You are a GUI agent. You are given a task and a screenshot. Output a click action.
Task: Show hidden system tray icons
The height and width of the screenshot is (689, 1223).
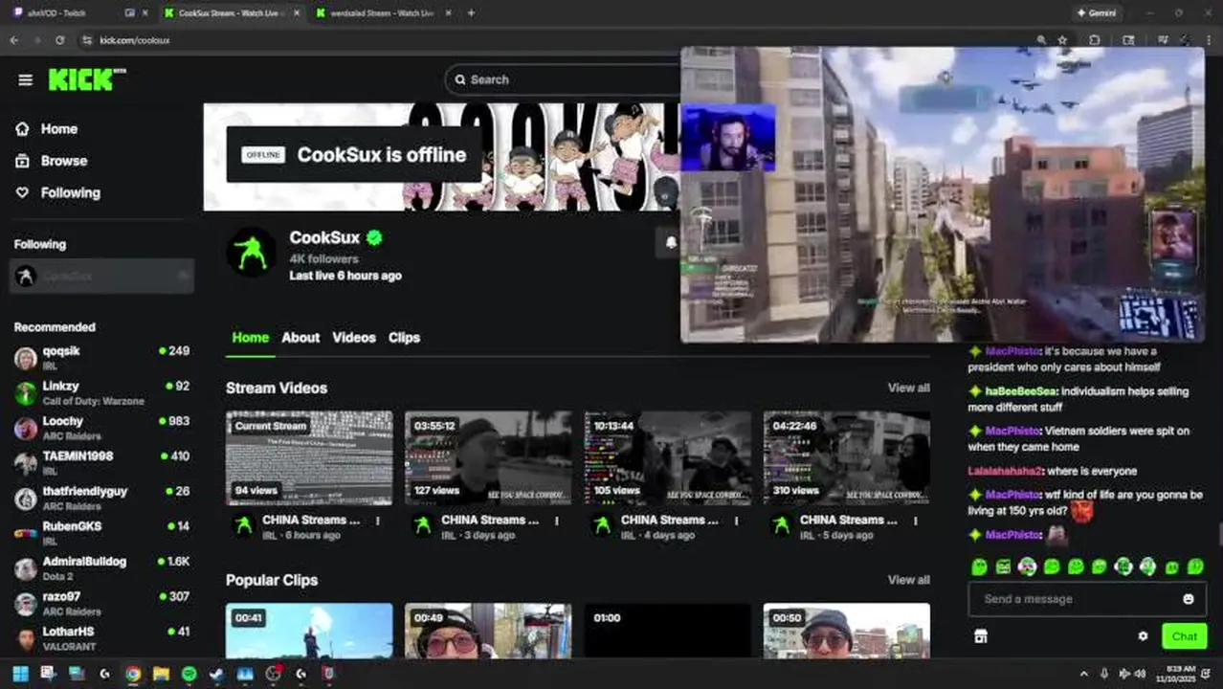point(1083,674)
